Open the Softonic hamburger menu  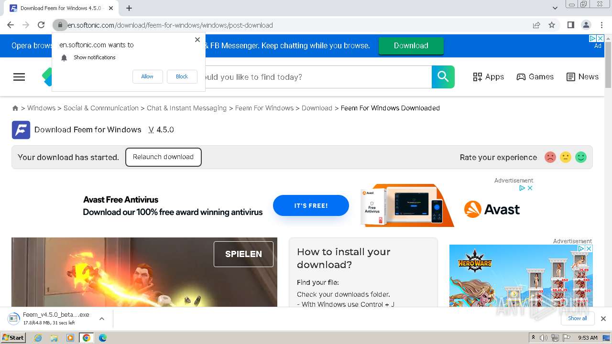click(x=19, y=77)
